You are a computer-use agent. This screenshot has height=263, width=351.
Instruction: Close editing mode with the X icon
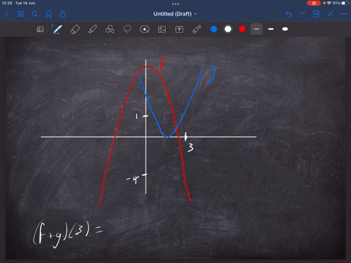pos(331,14)
